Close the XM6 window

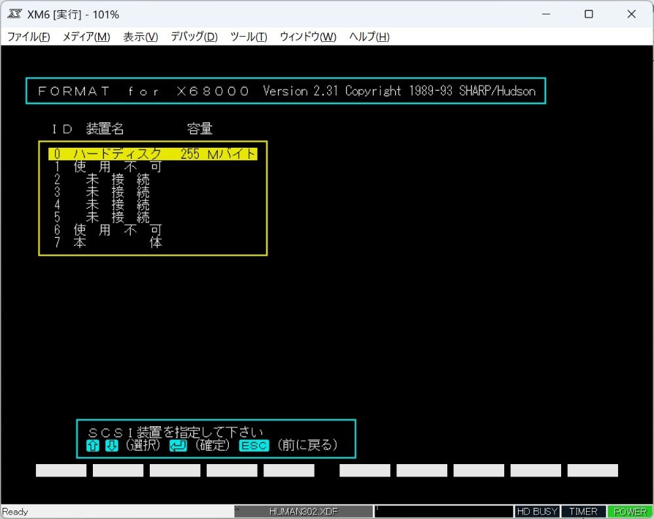632,14
